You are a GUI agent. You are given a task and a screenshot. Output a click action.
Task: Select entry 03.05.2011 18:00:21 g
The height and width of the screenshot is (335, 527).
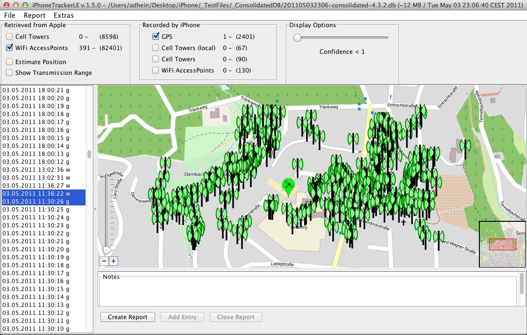click(x=44, y=90)
